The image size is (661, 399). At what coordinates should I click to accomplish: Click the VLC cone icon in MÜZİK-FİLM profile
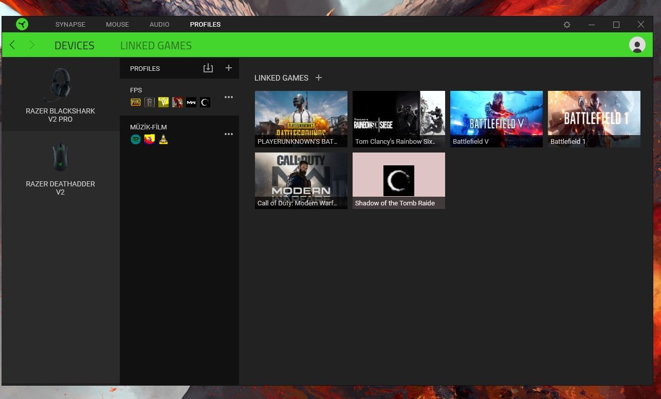coord(163,139)
